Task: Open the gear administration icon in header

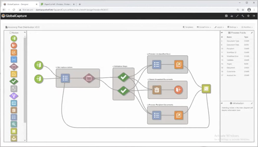Action: 248,16
